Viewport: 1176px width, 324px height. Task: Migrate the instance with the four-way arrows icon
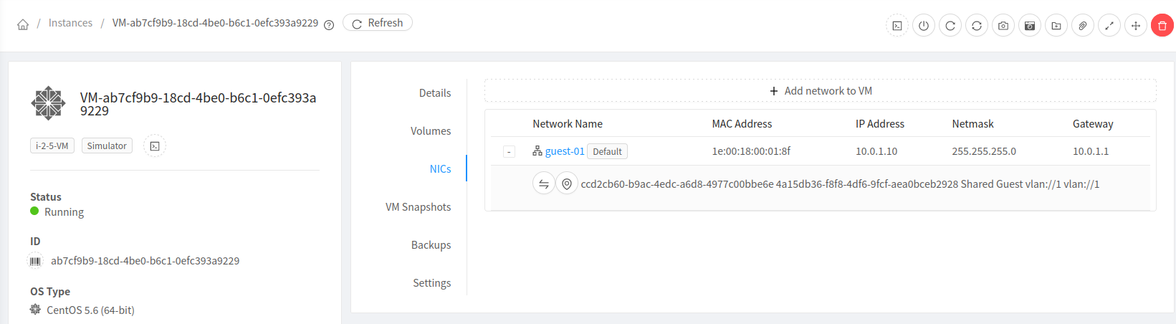1136,26
